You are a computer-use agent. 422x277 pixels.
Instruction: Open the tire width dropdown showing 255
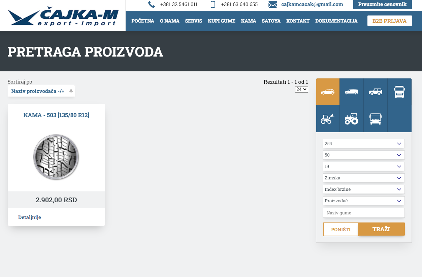[364, 144]
